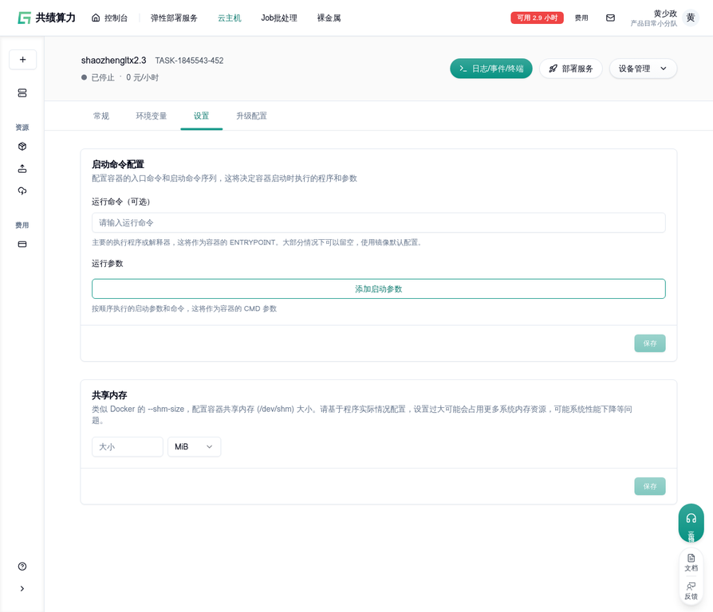Click the 日志/事件/终端 button
713x612 pixels.
coord(490,69)
